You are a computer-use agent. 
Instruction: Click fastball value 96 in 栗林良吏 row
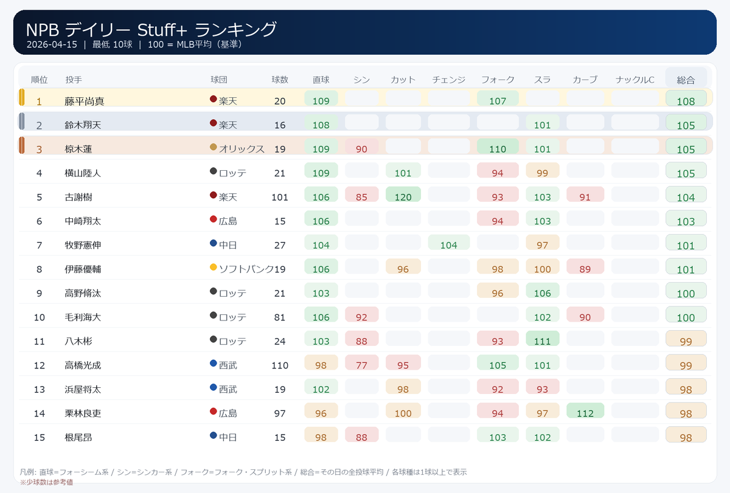pyautogui.click(x=321, y=410)
